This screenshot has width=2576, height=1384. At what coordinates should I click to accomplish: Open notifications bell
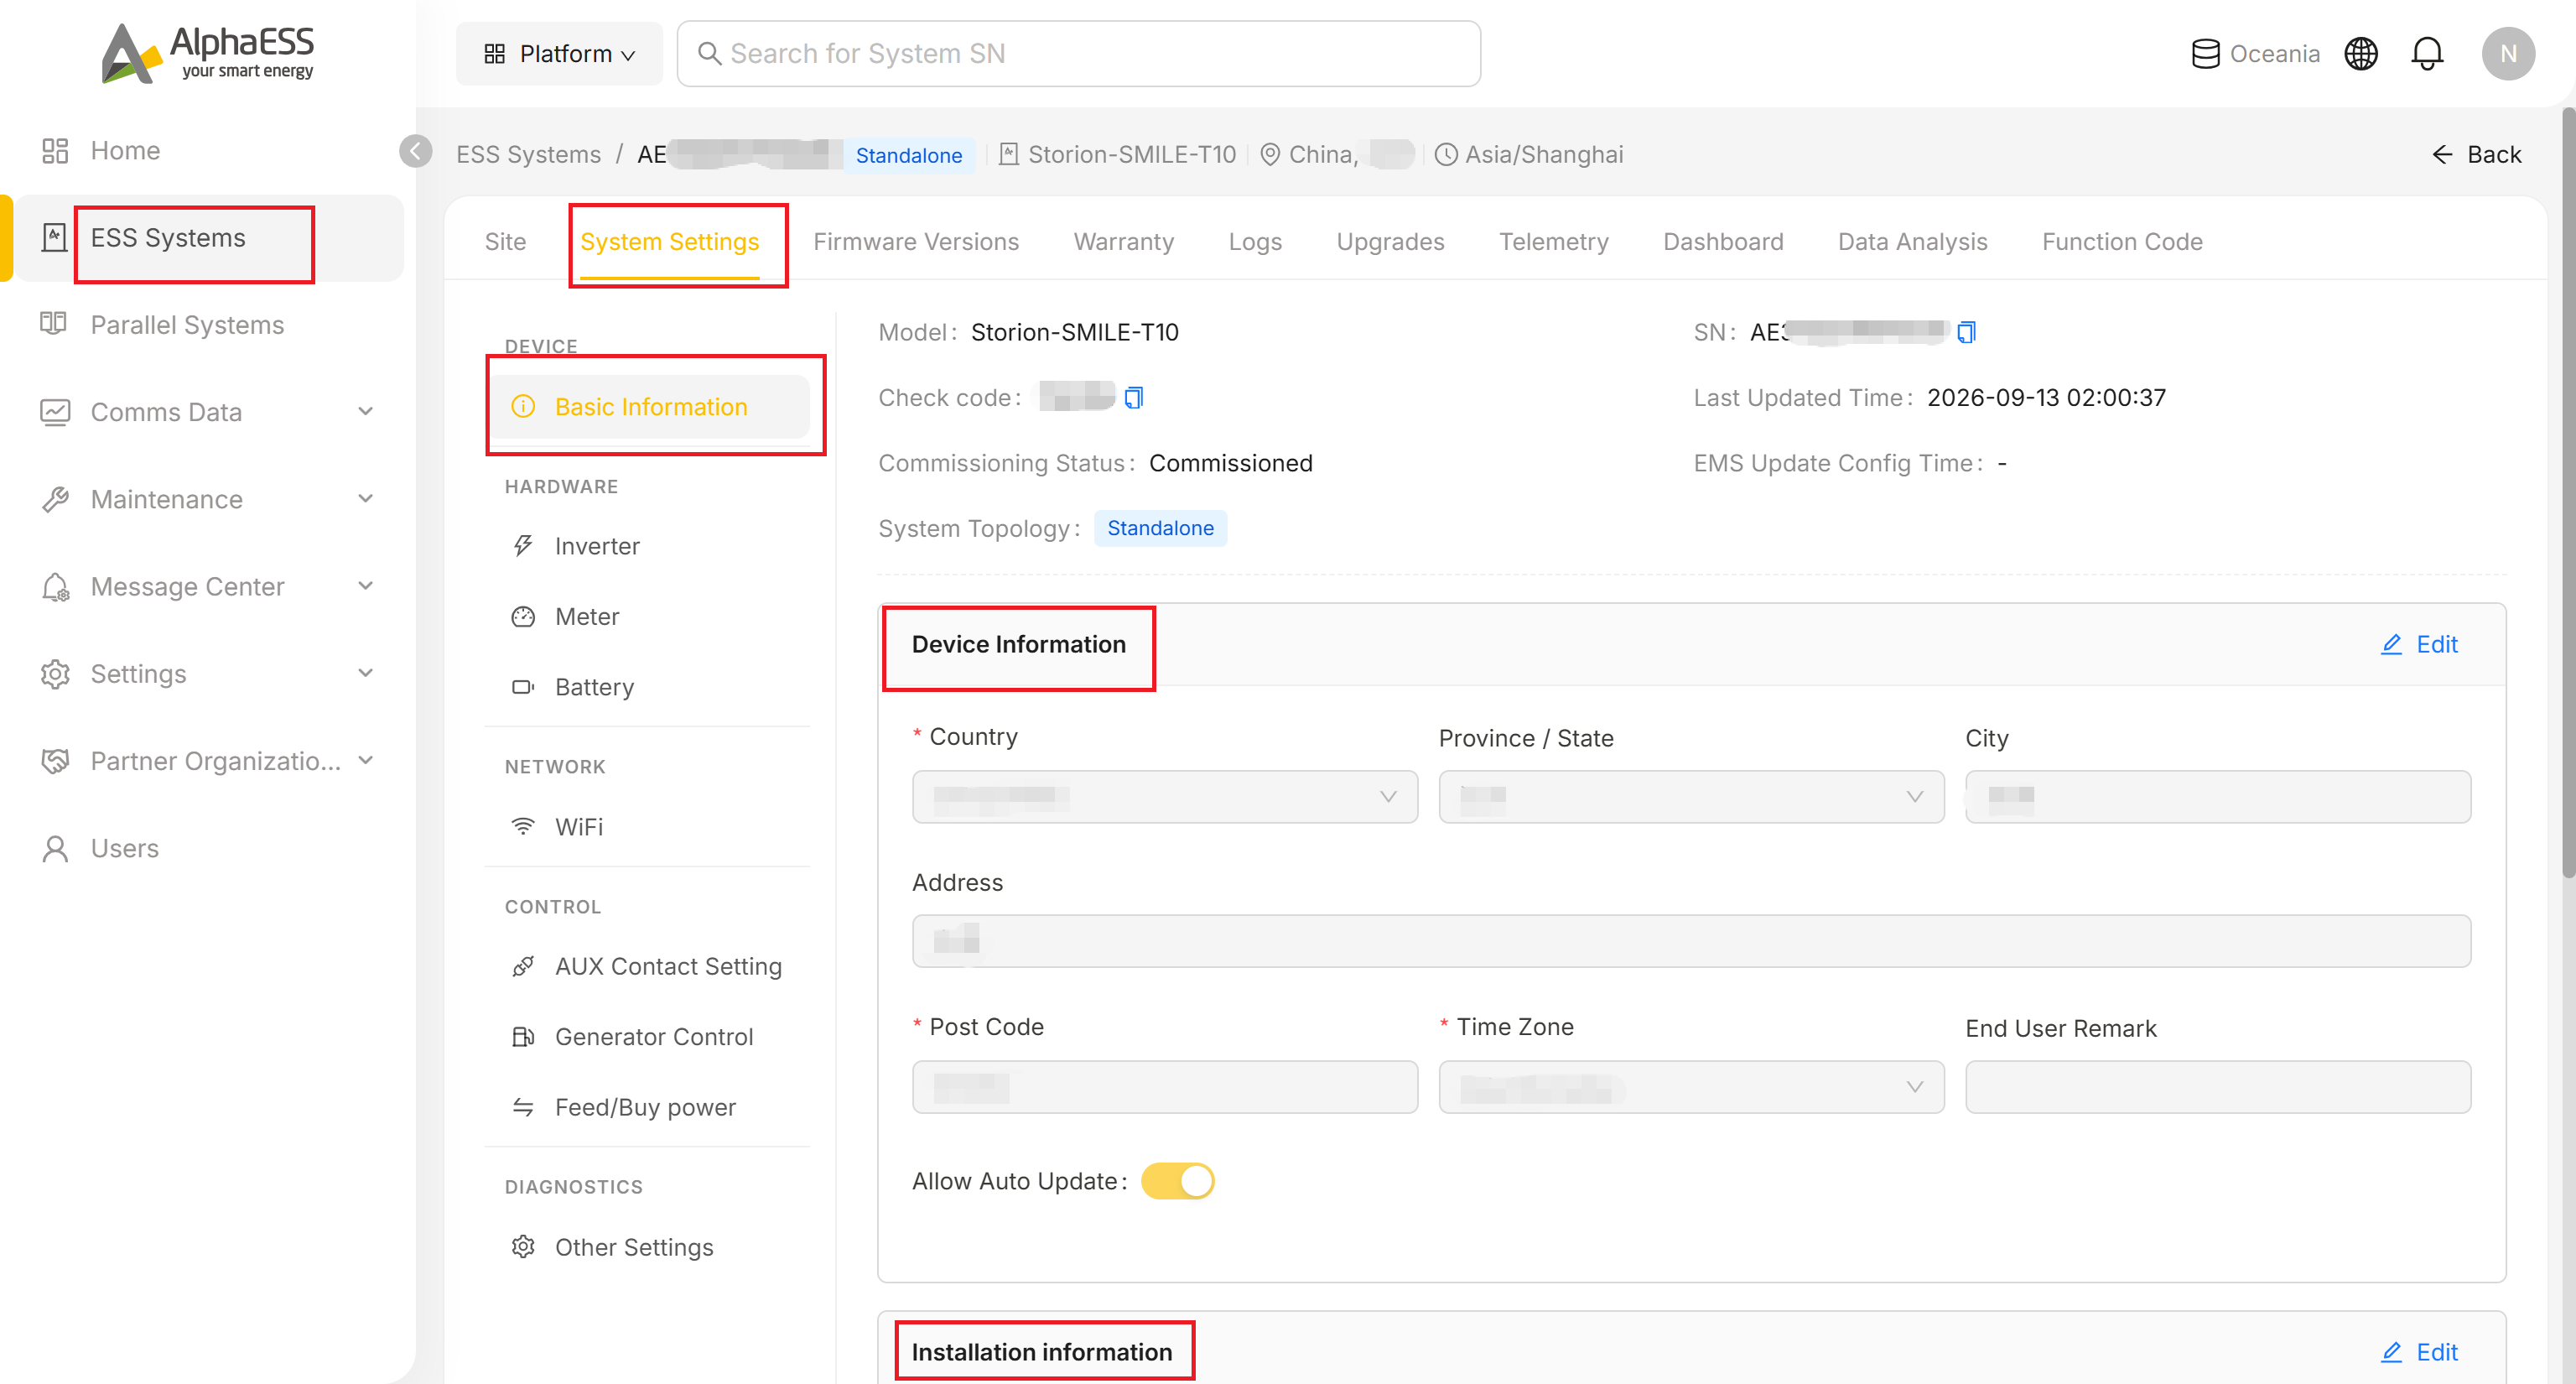pos(2427,53)
